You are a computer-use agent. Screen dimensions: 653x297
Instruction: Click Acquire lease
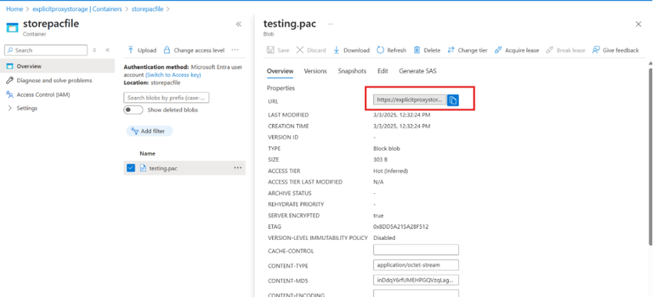coord(516,50)
